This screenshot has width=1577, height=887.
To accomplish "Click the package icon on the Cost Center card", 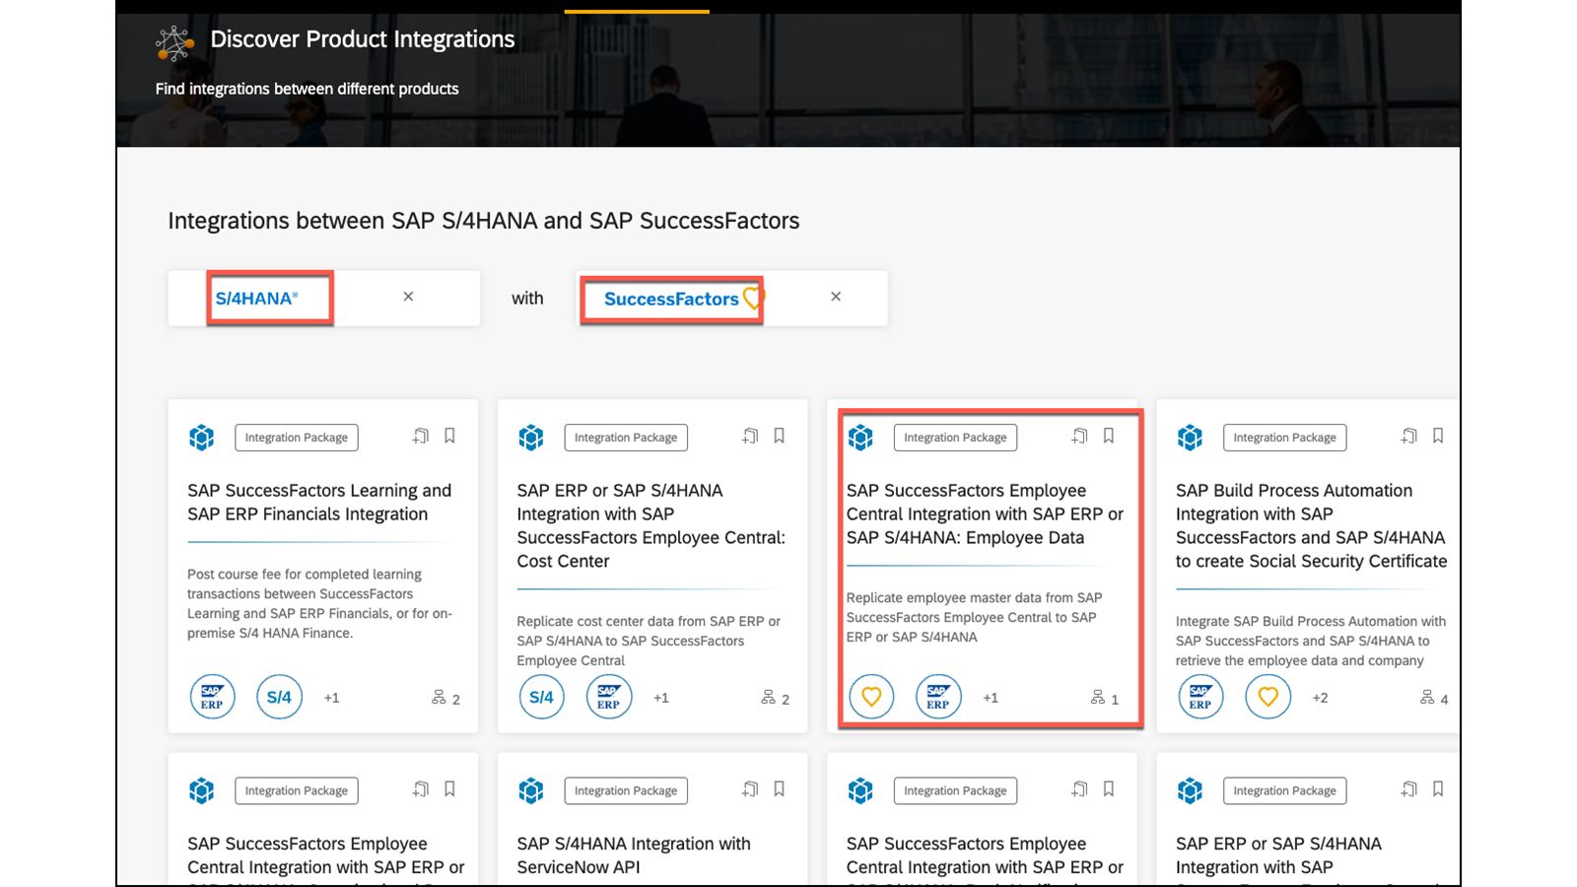I will [x=531, y=437].
